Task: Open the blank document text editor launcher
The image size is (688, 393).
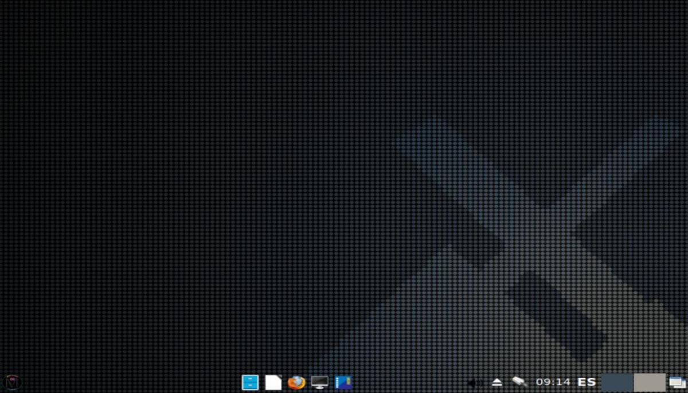Action: (273, 382)
